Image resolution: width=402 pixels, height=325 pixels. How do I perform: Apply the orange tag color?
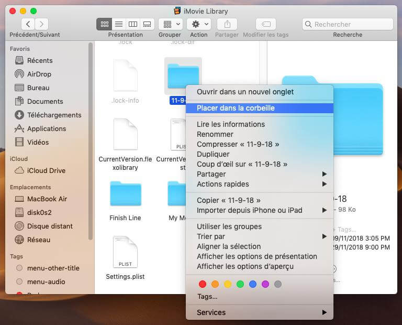(x=215, y=284)
